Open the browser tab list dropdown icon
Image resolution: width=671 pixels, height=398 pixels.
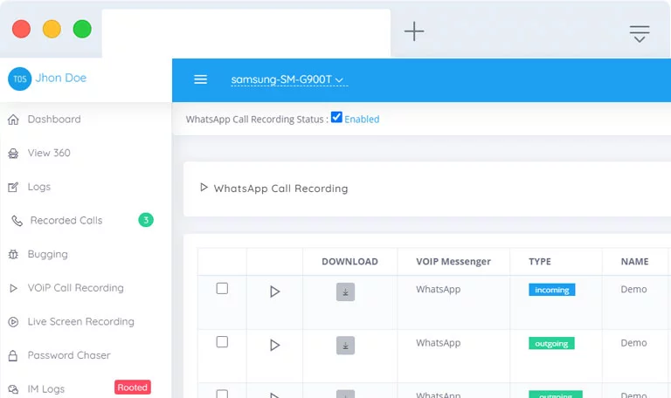(640, 34)
